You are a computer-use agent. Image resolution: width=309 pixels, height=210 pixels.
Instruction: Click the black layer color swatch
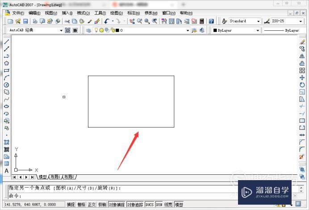(117, 30)
